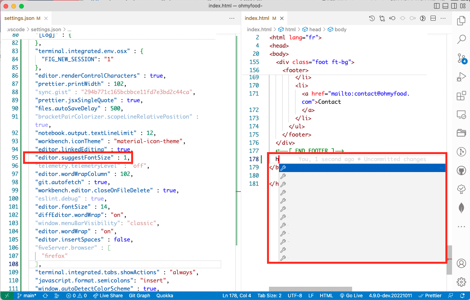Open the GitHub sidebar icon

point(462,170)
